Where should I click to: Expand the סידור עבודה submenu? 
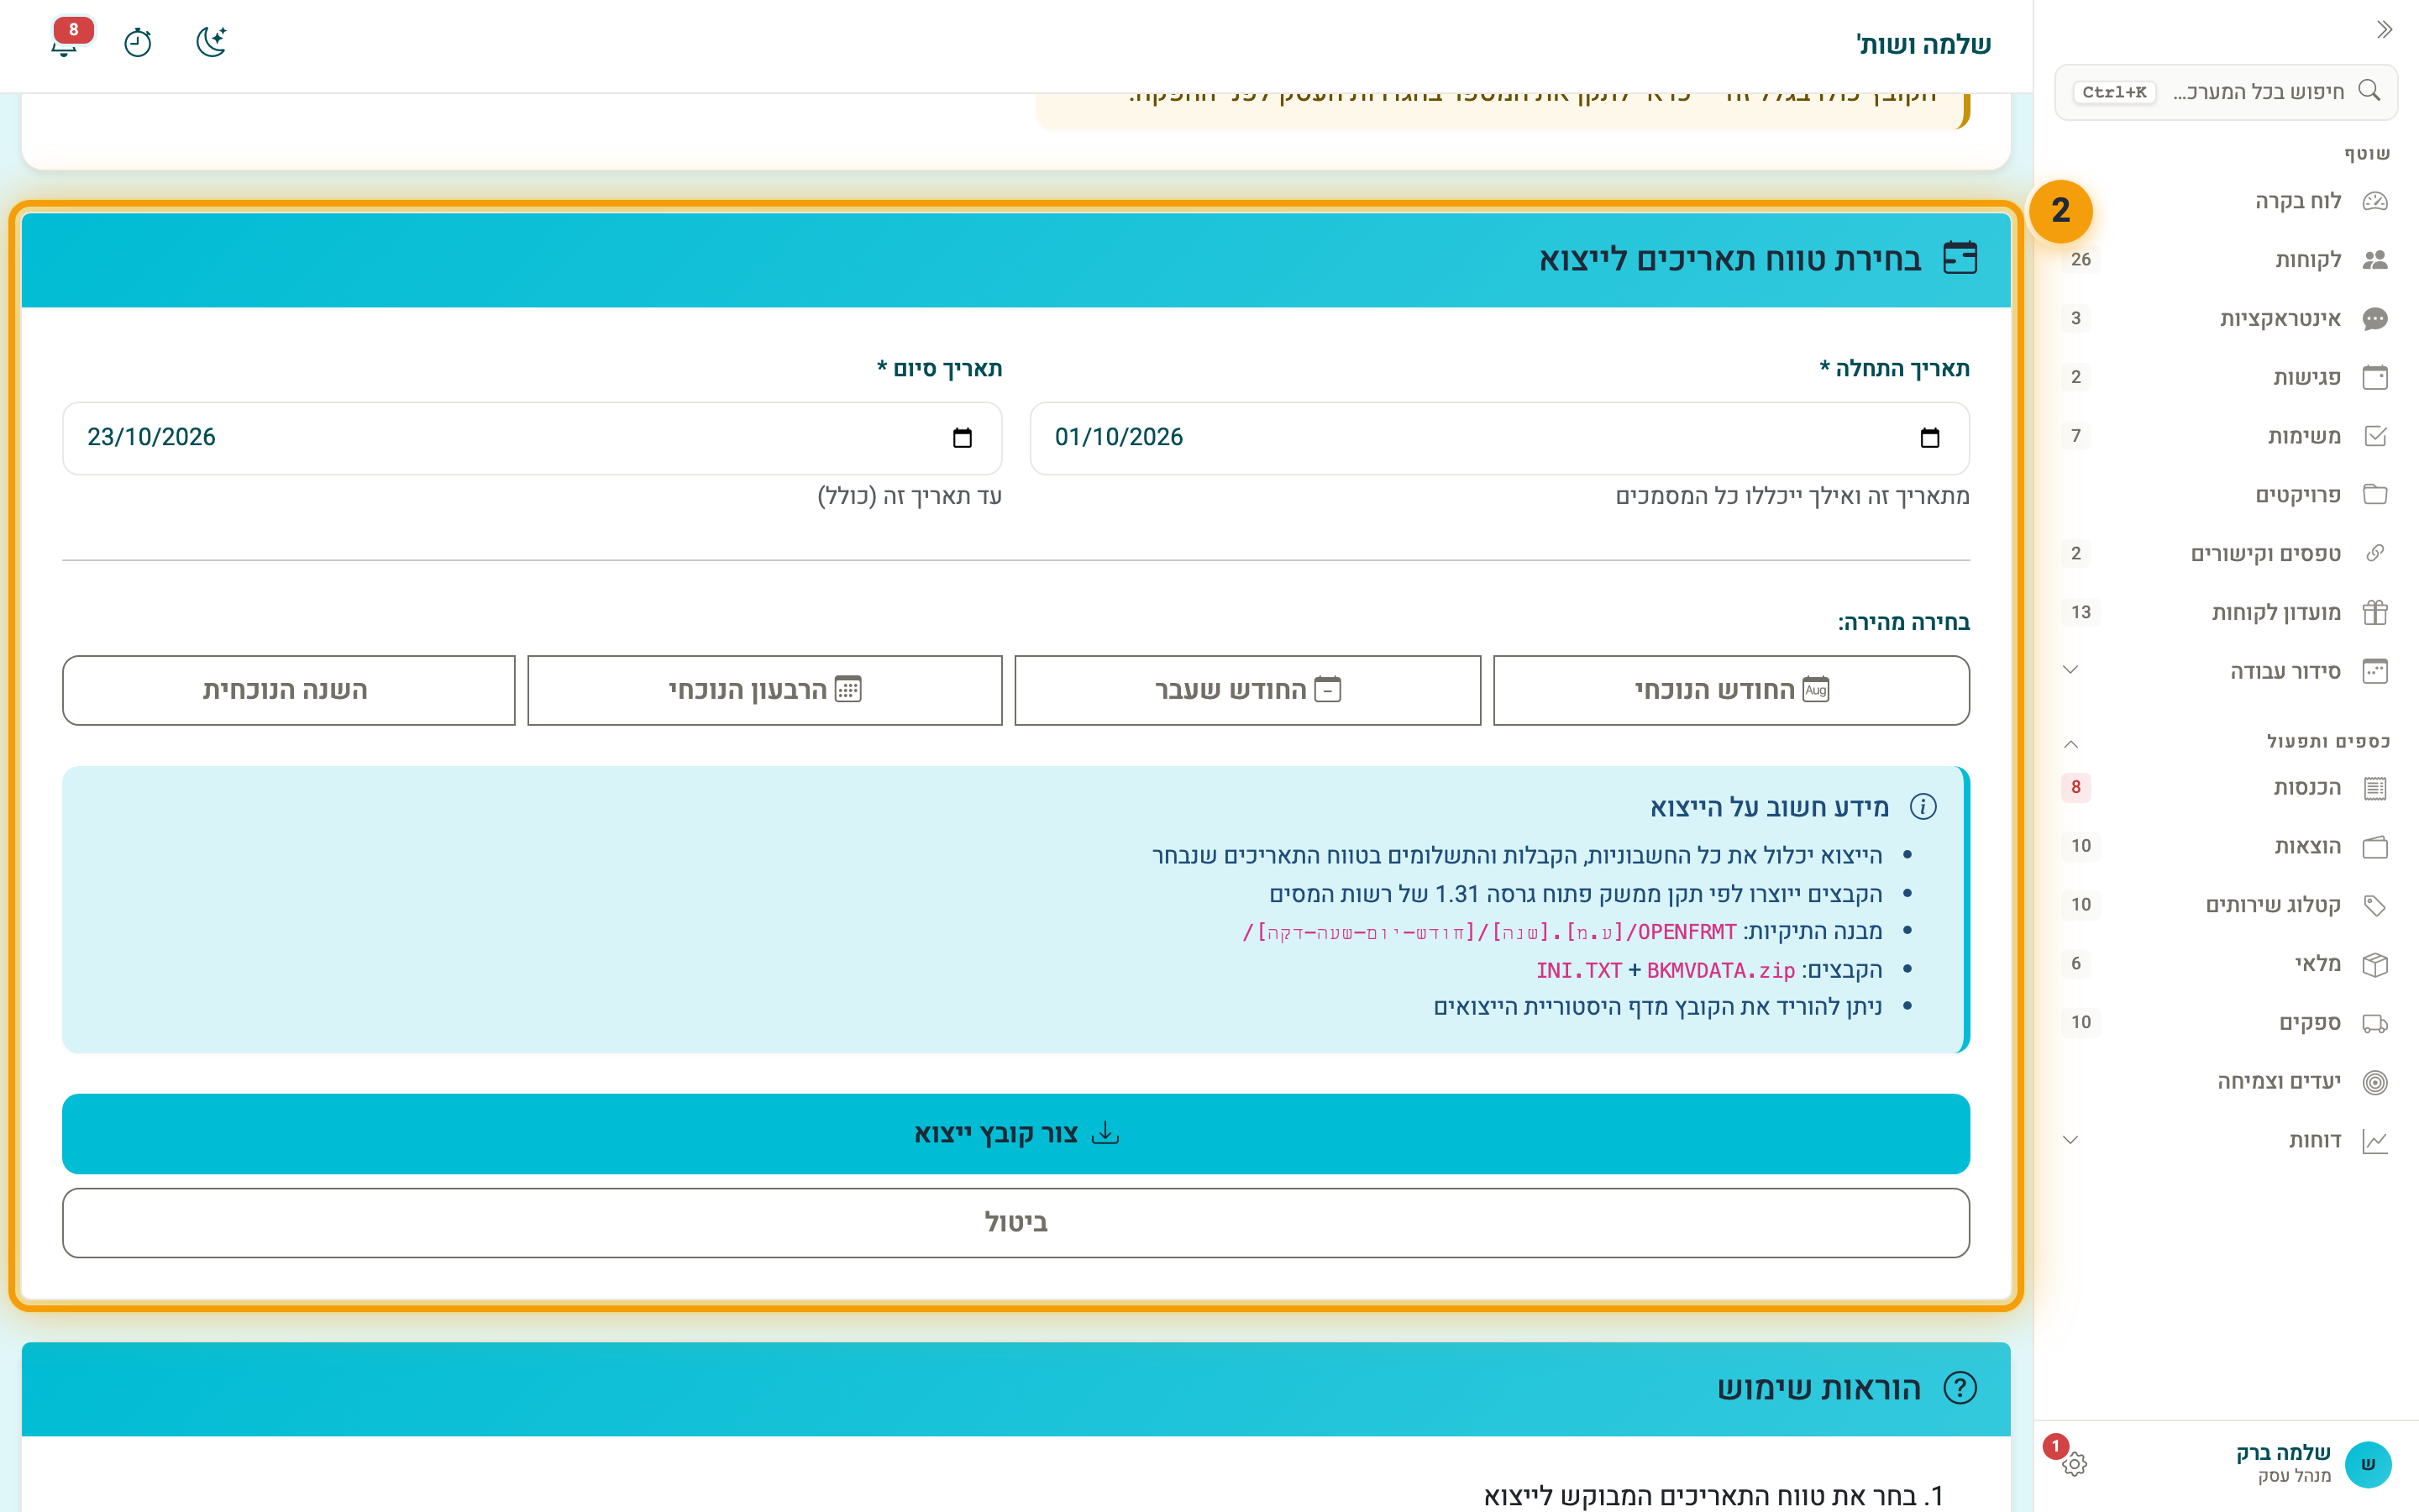[x=2071, y=670]
